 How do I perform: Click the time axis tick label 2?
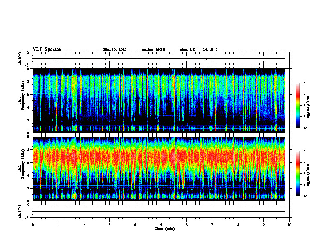point(84,225)
